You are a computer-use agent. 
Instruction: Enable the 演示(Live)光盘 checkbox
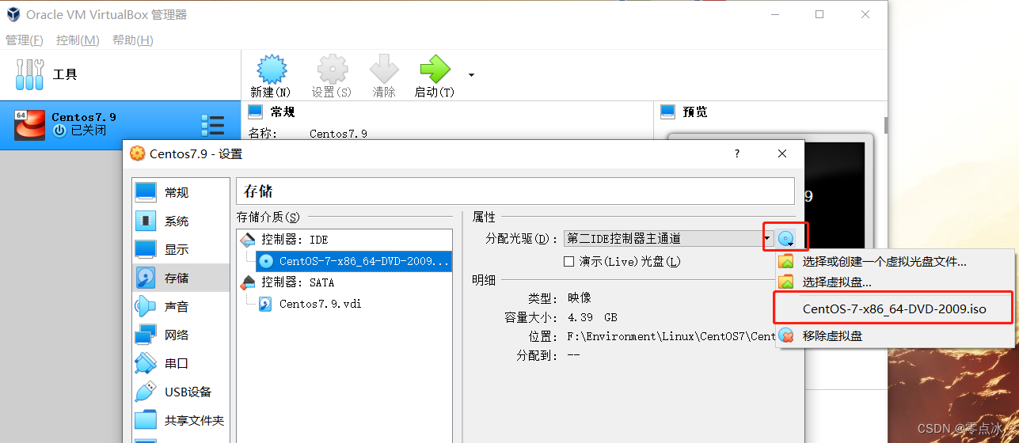point(568,261)
